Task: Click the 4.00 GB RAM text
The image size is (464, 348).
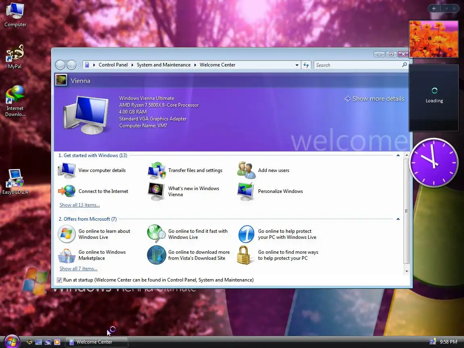Action: tap(133, 112)
